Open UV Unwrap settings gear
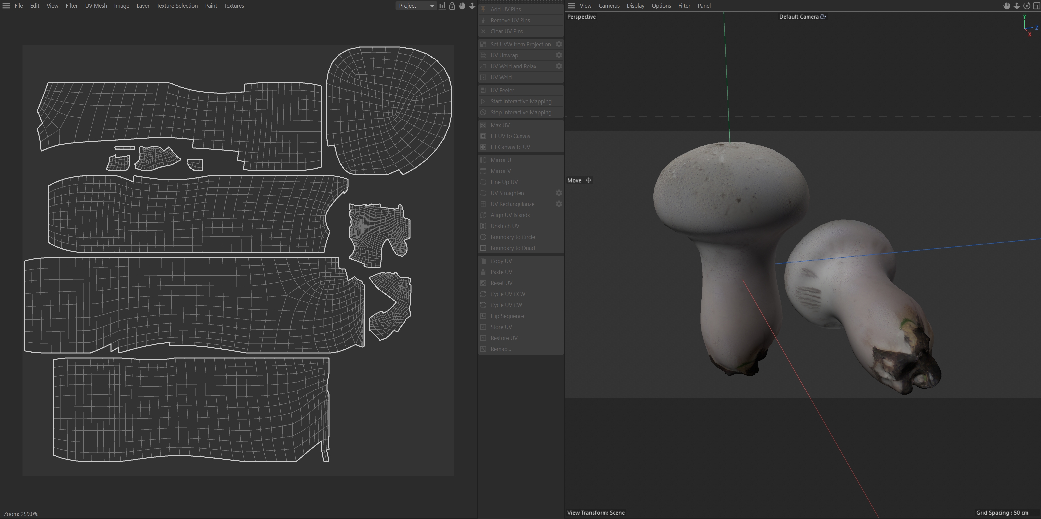1041x519 pixels. pyautogui.click(x=559, y=55)
